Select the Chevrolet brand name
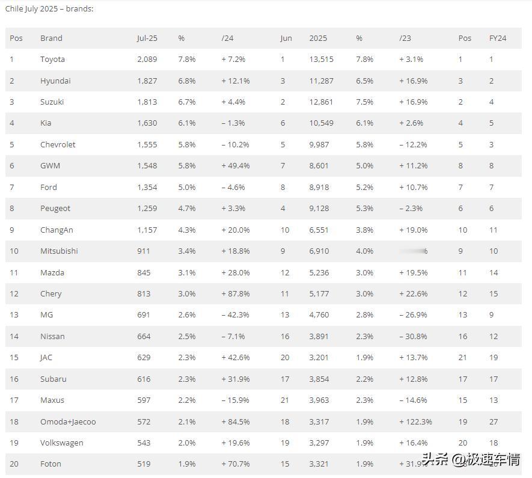 click(x=58, y=144)
